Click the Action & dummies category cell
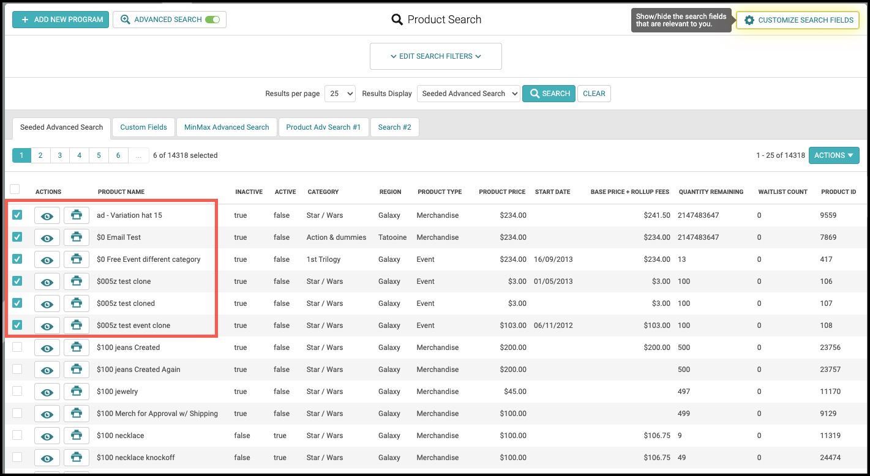 [336, 237]
